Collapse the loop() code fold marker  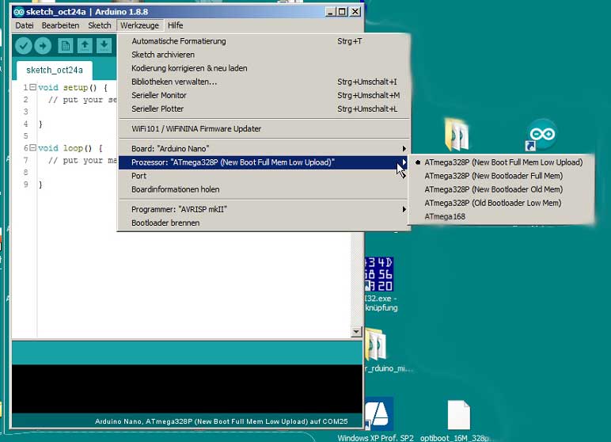point(32,147)
